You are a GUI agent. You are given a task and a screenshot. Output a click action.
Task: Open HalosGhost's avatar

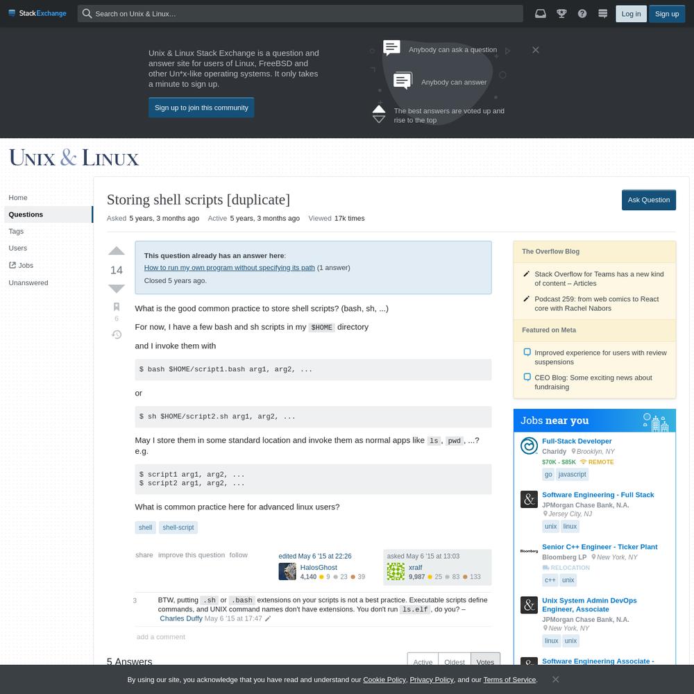(x=287, y=571)
